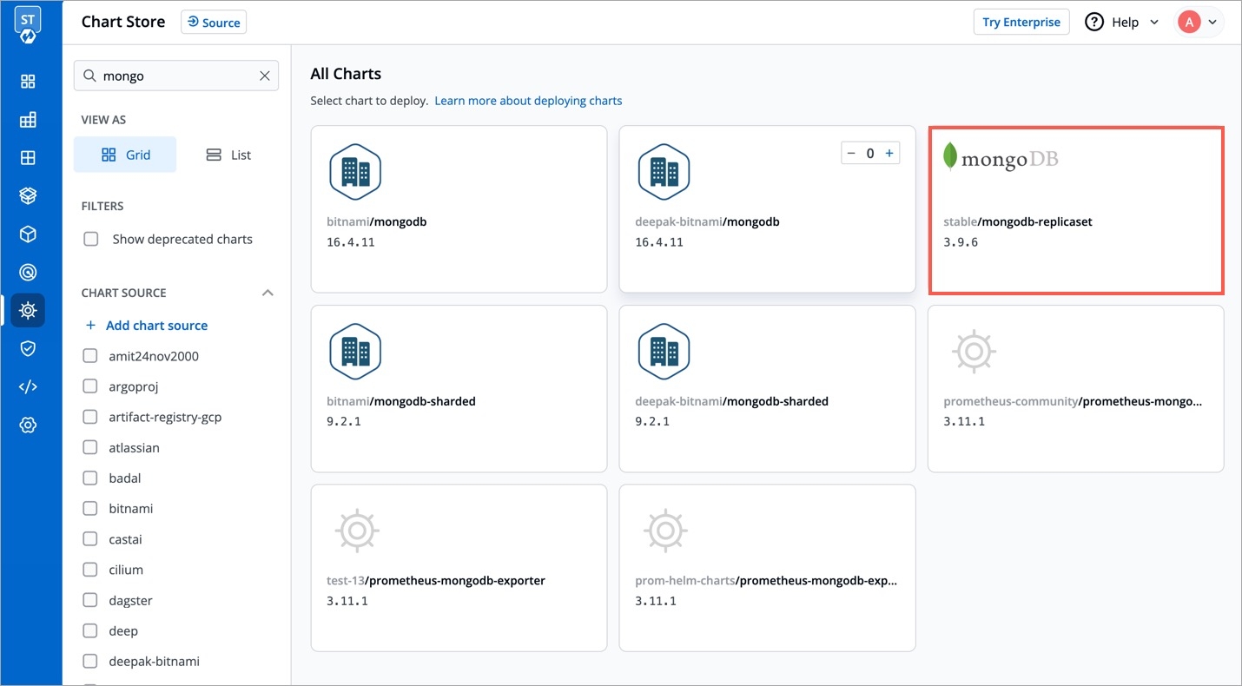The height and width of the screenshot is (686, 1242).
Task: Select the Chart Store helm icon in the sidebar
Action: point(28,310)
